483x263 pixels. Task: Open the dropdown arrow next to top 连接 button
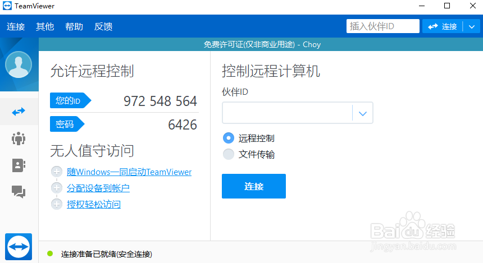coord(472,26)
